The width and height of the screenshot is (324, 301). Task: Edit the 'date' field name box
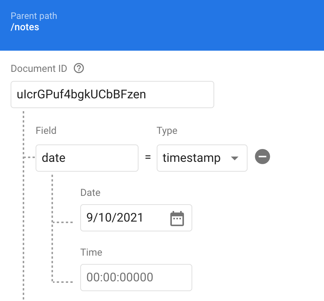87,158
